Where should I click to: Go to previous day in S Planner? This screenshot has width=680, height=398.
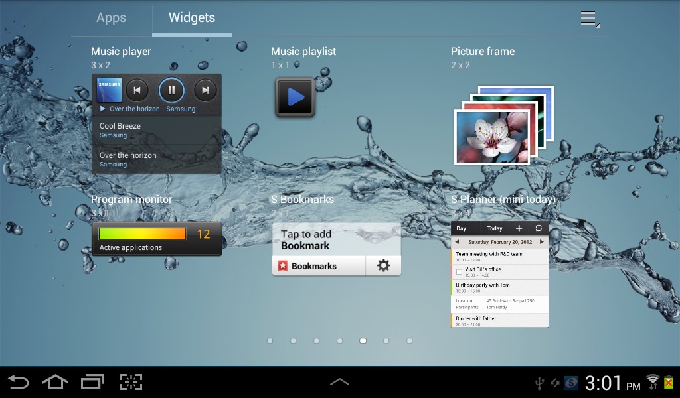tap(457, 242)
